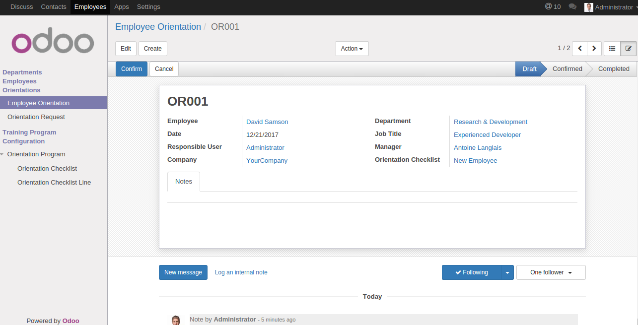
Task: Open the Following options dropdown arrow
Action: [507, 272]
